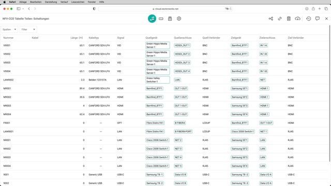Click the cloud download icon
The width and height of the screenshot is (331, 186).
pos(297,19)
